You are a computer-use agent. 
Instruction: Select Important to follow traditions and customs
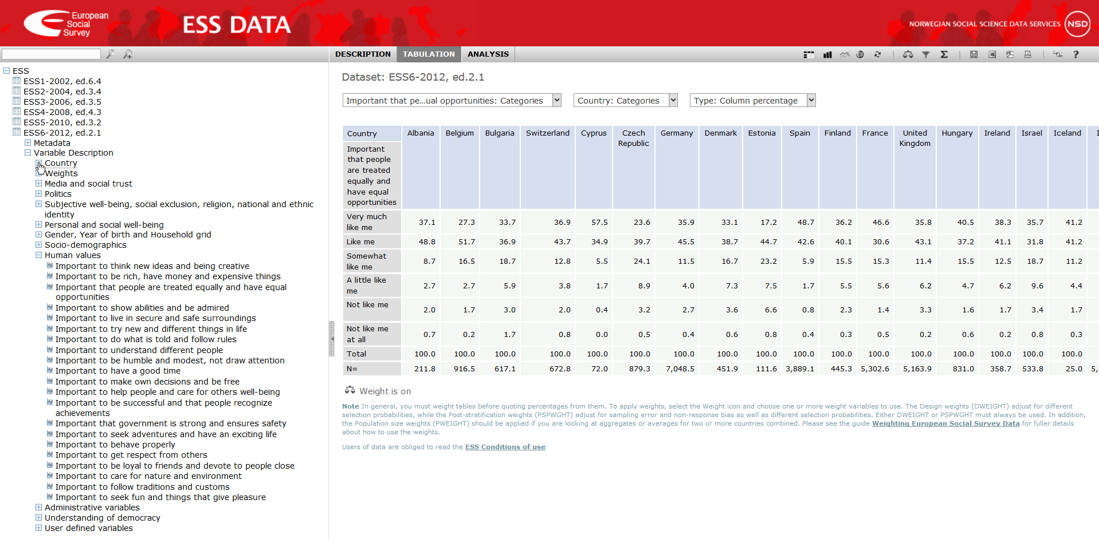coord(142,486)
